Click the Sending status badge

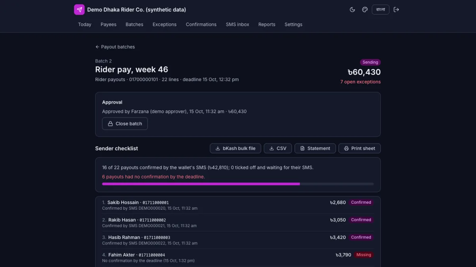pyautogui.click(x=370, y=62)
